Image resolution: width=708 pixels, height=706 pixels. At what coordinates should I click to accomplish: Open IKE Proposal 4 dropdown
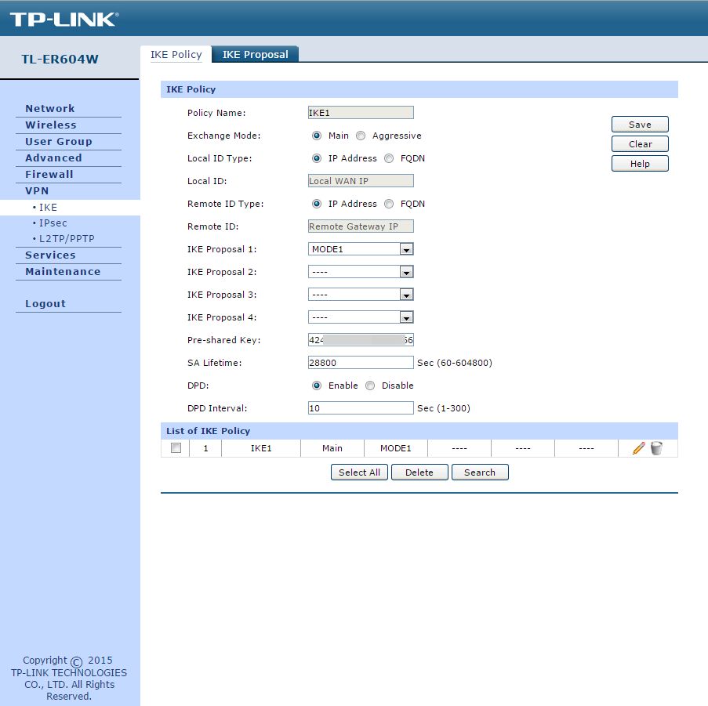(361, 317)
